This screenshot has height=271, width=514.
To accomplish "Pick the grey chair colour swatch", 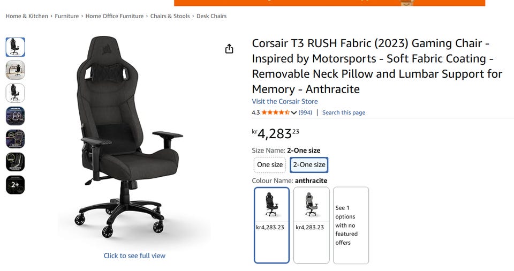I will 311,225.
